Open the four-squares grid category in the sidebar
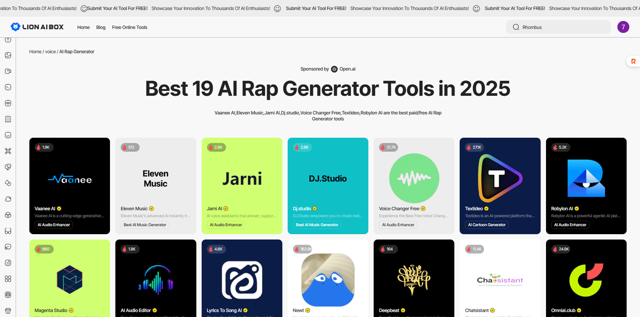The height and width of the screenshot is (317, 640). pos(8,279)
